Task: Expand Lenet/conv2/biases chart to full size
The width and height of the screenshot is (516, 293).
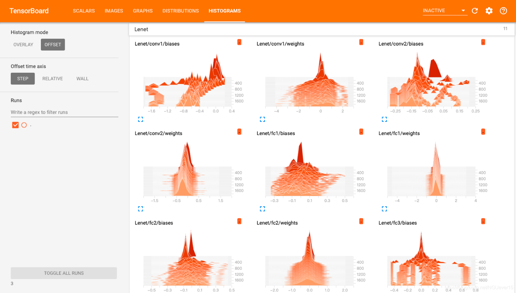Action: 384,119
